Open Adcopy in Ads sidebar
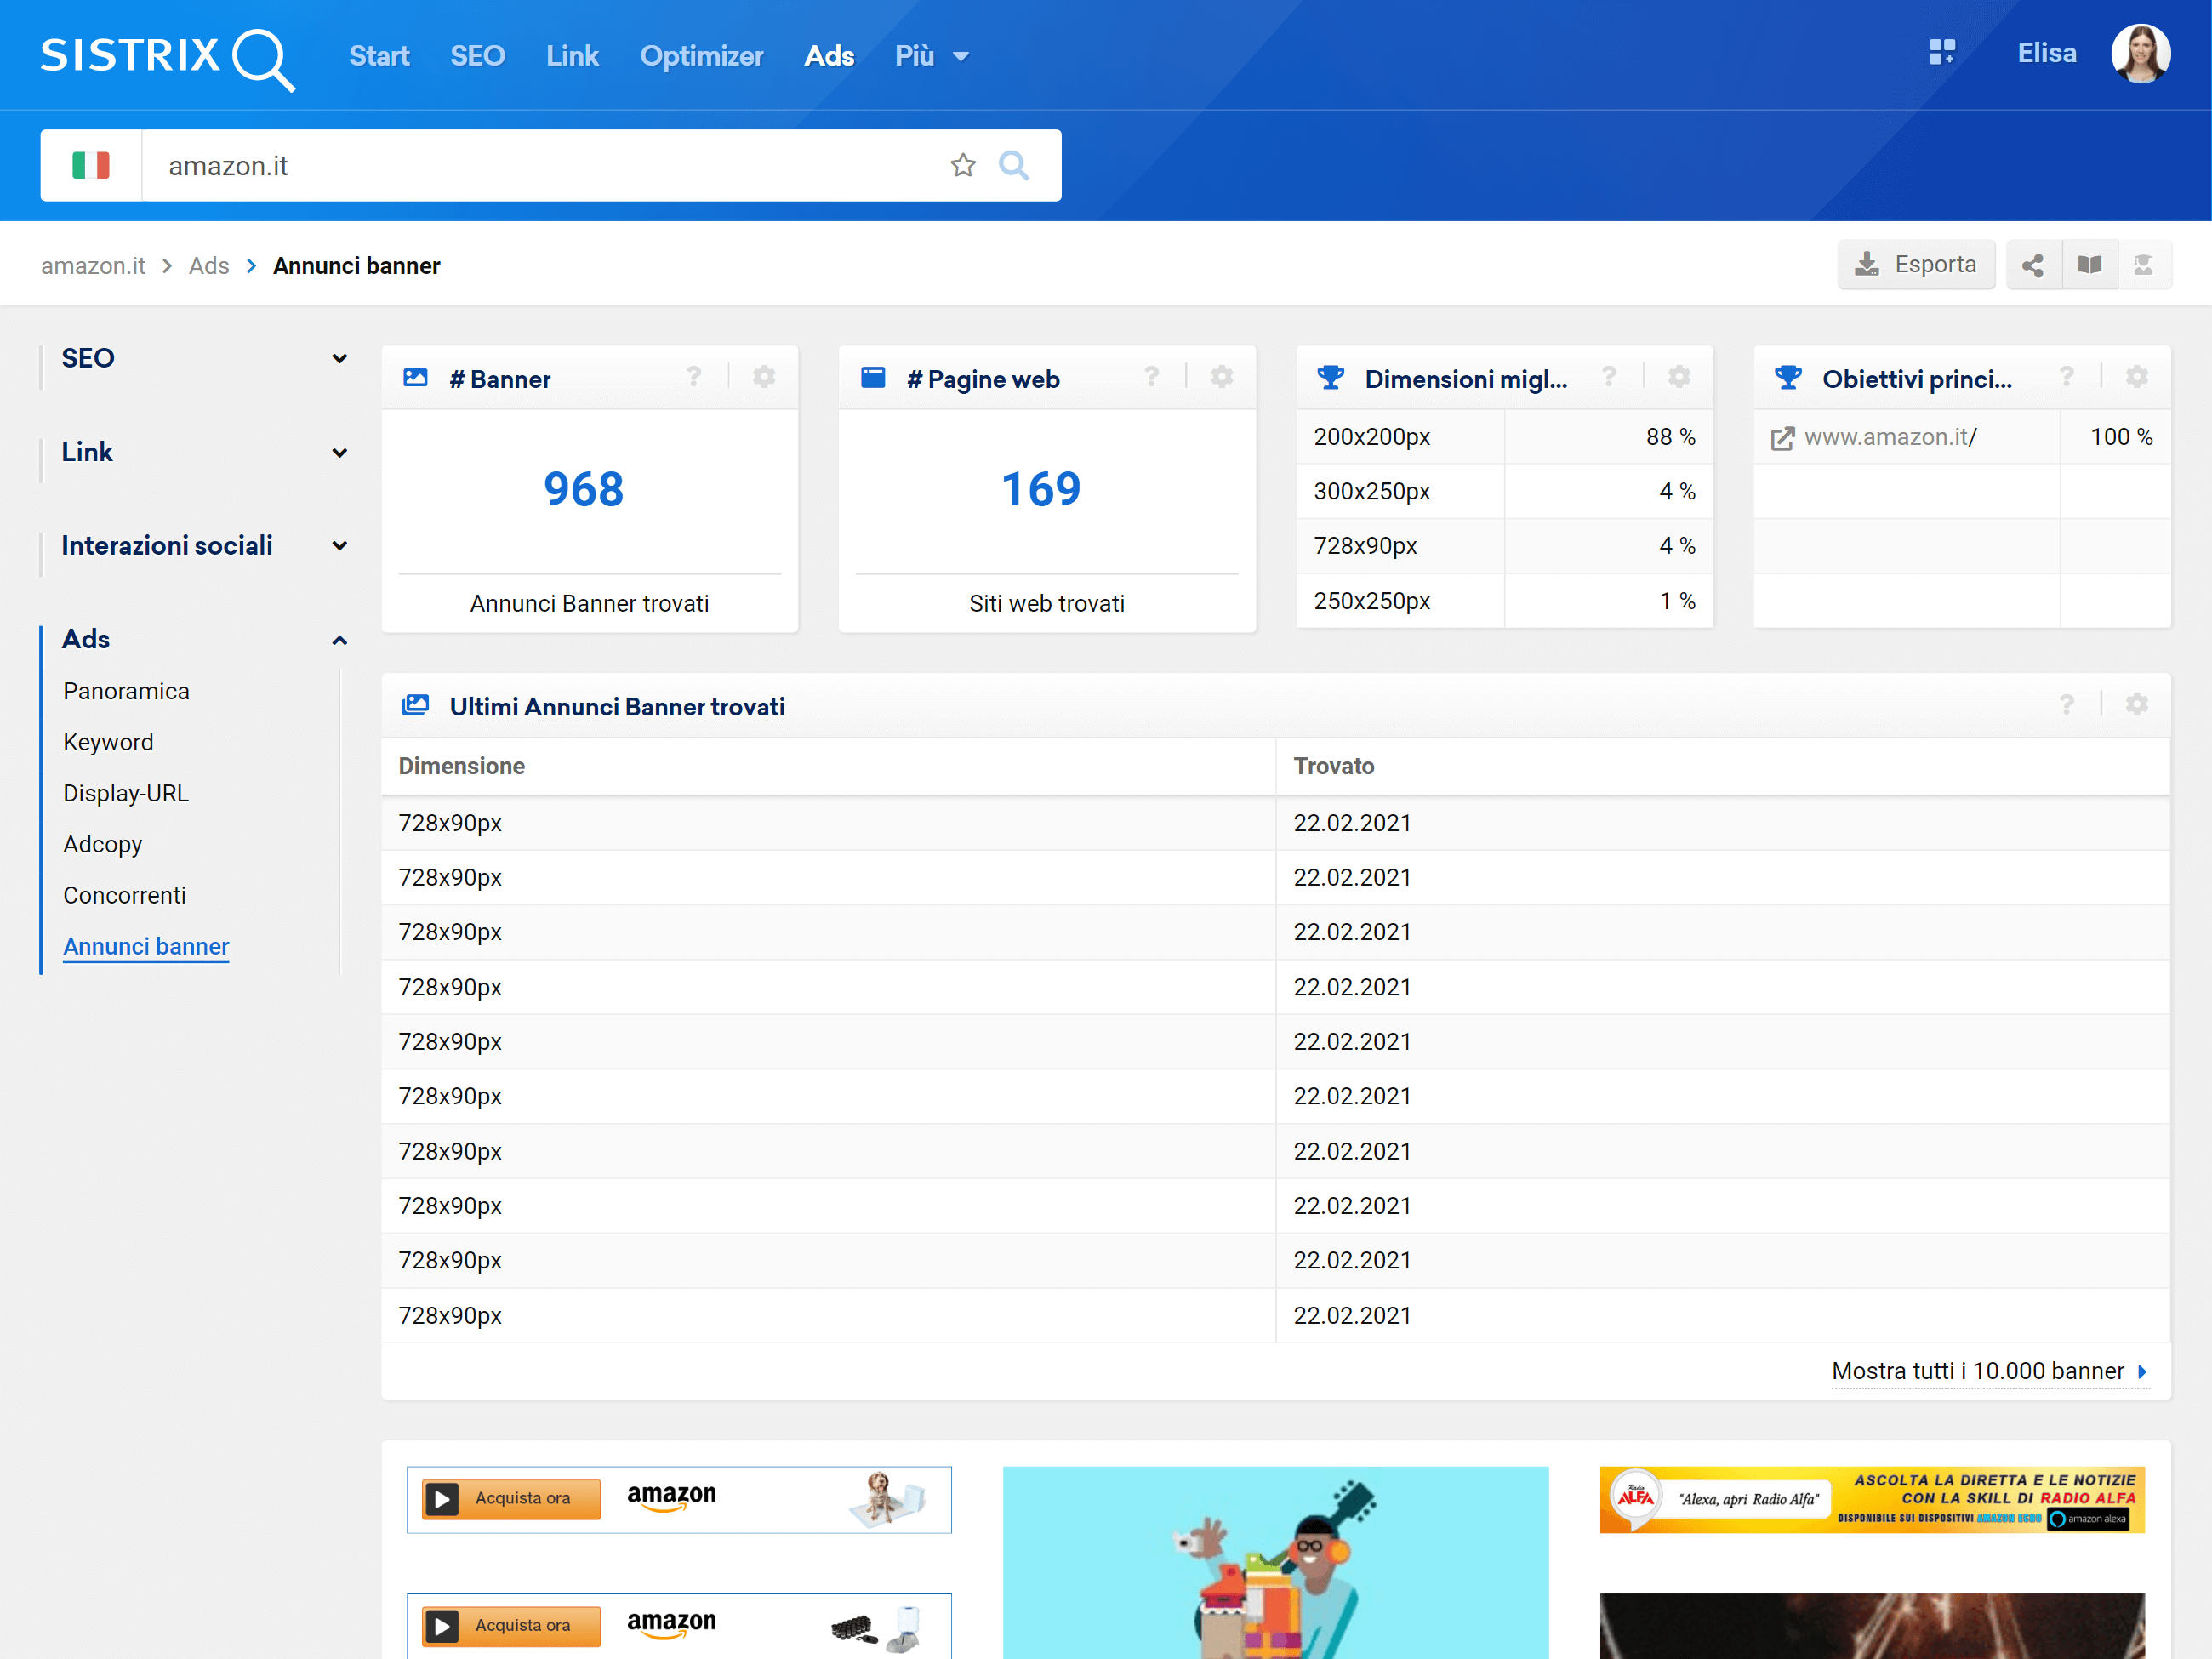 click(x=103, y=844)
